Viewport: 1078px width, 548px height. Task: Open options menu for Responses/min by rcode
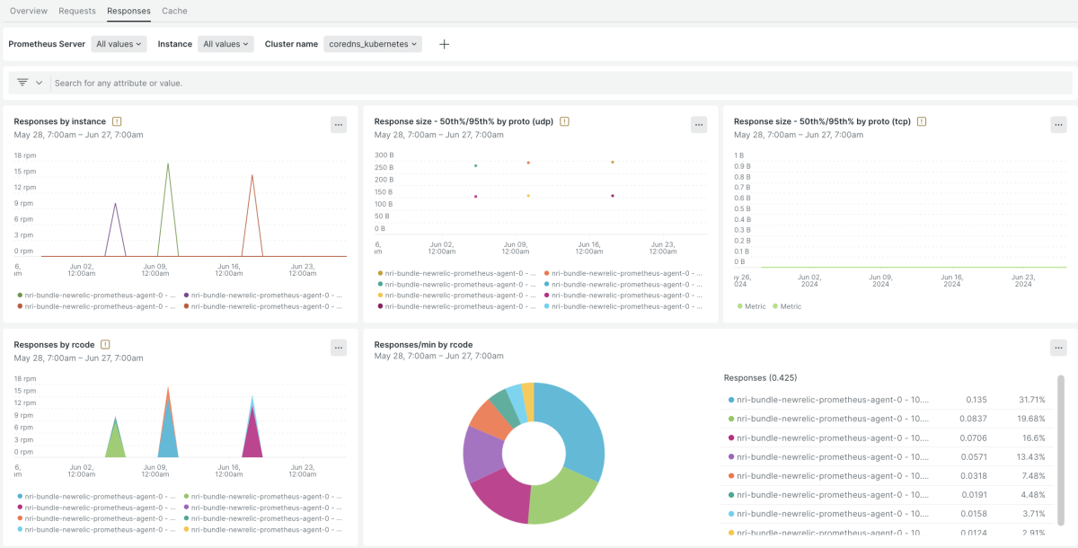(x=1058, y=348)
